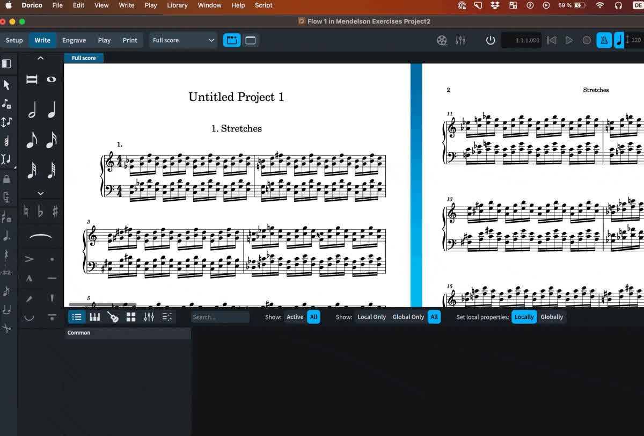The image size is (644, 436).
Task: Click the activate project power icon
Action: click(x=490, y=40)
